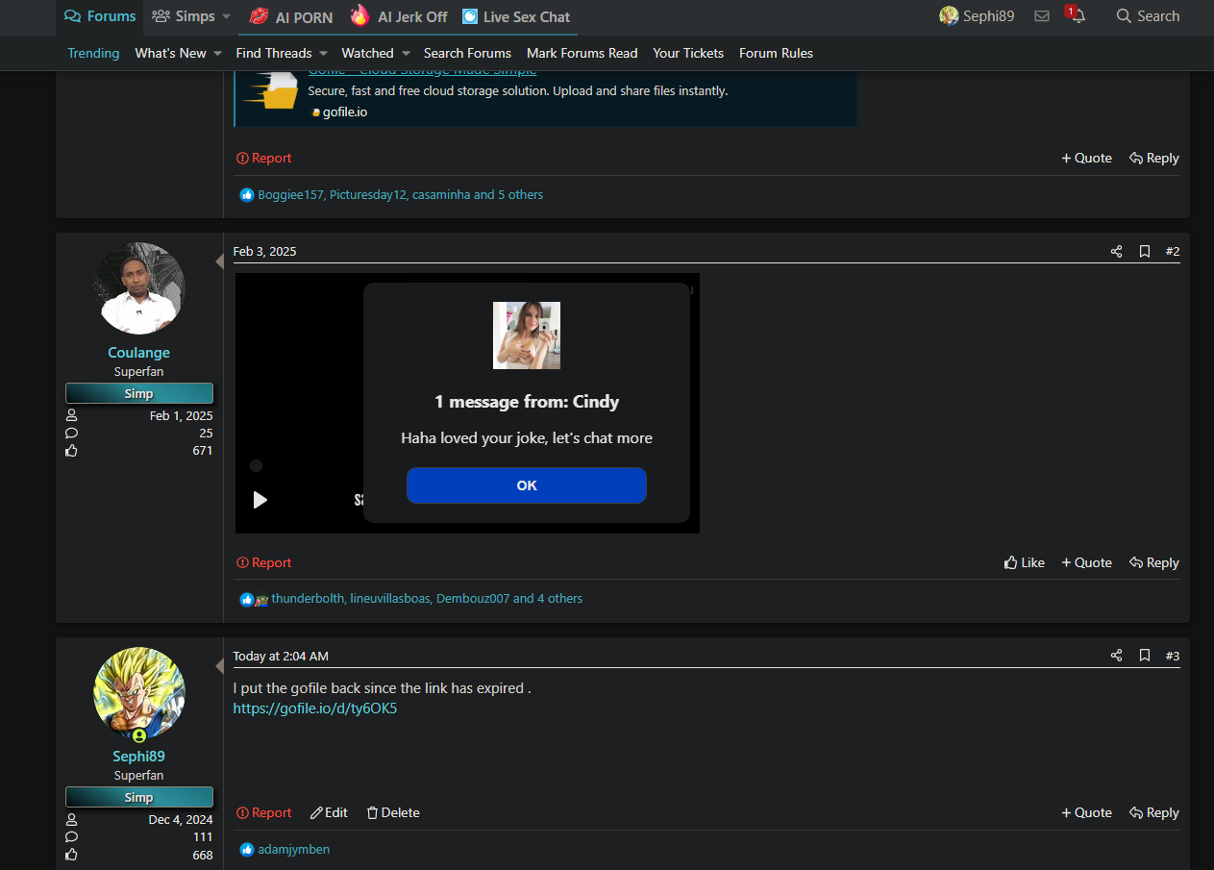Screen dimensions: 1214x870
Task: Expand the Simps dropdown menu
Action: 226,16
